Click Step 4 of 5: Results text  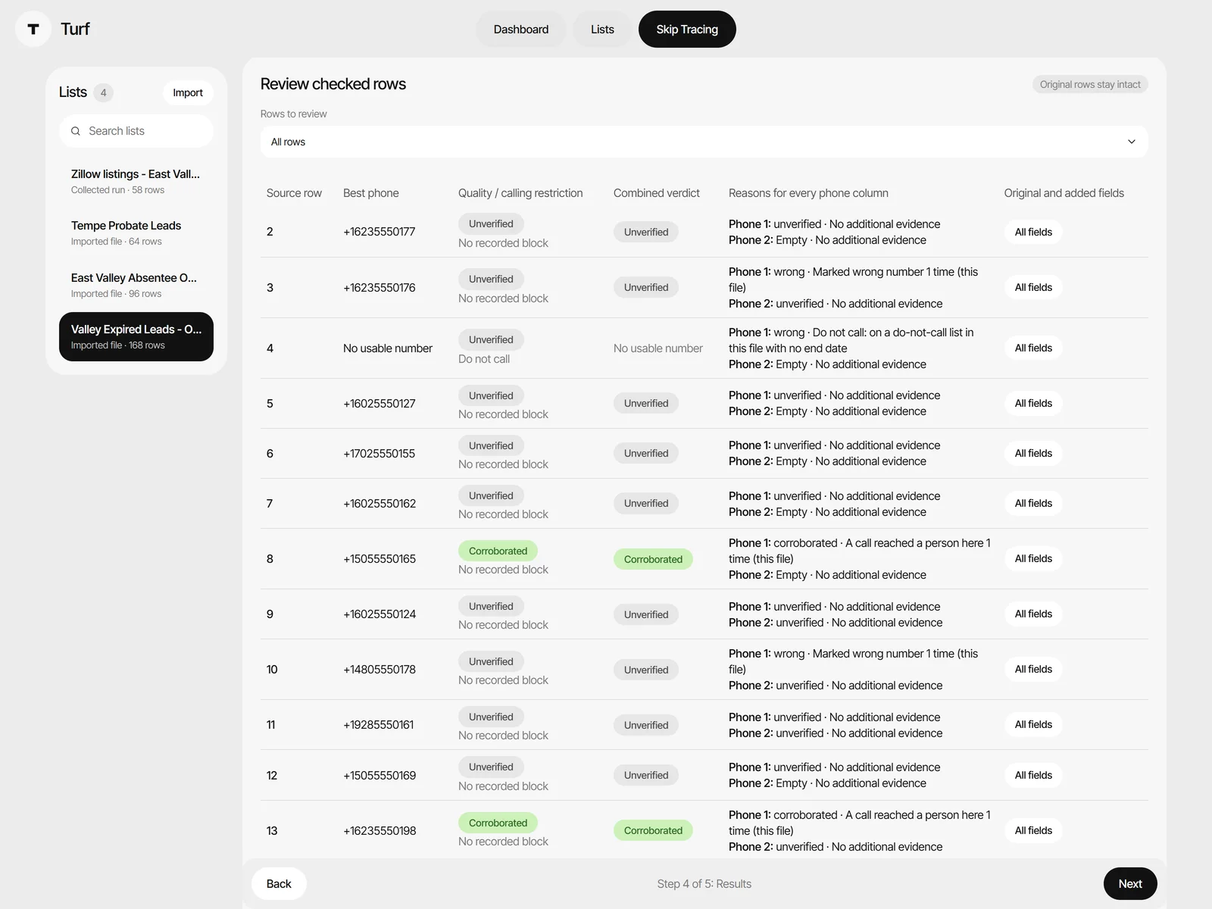(704, 884)
